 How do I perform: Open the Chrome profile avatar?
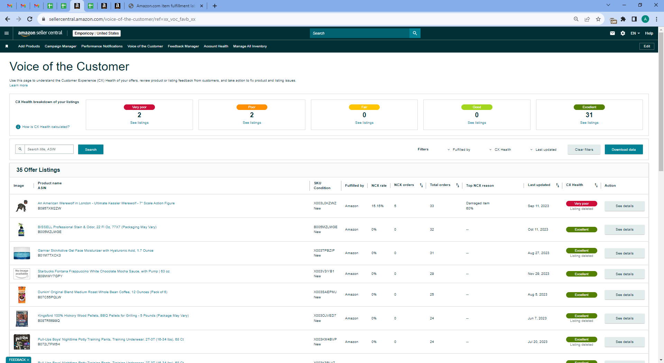tap(645, 19)
